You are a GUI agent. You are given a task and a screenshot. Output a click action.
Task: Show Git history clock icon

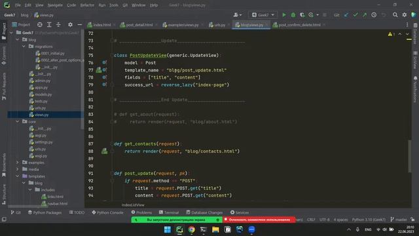[x=374, y=15]
